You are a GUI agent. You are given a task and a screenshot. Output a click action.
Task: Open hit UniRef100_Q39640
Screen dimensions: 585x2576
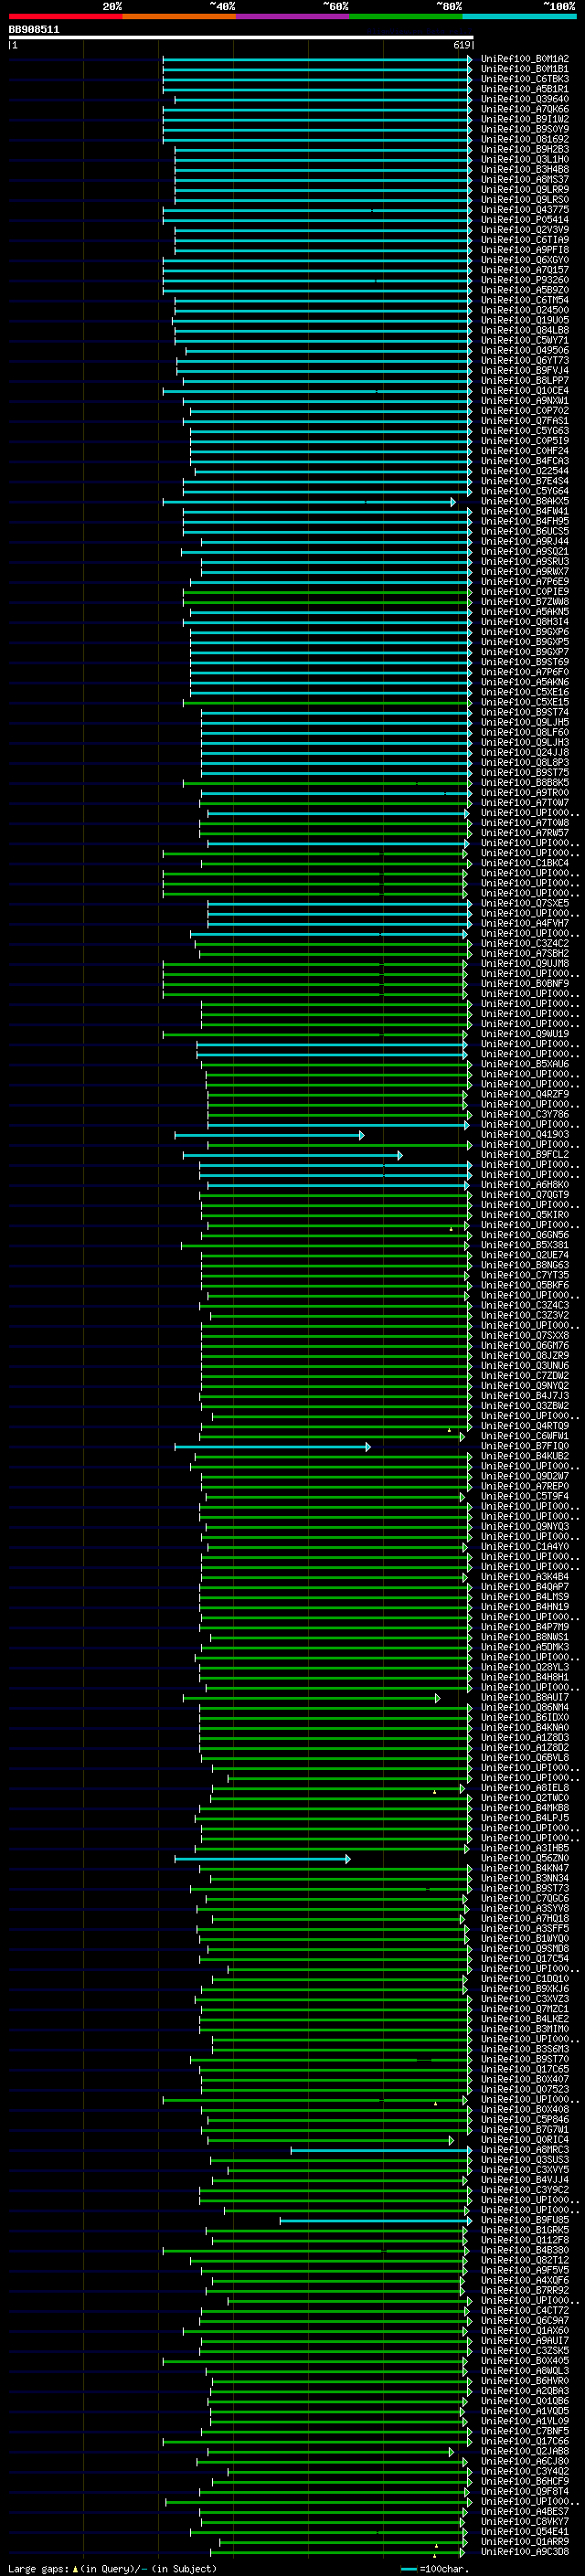pyautogui.click(x=525, y=99)
